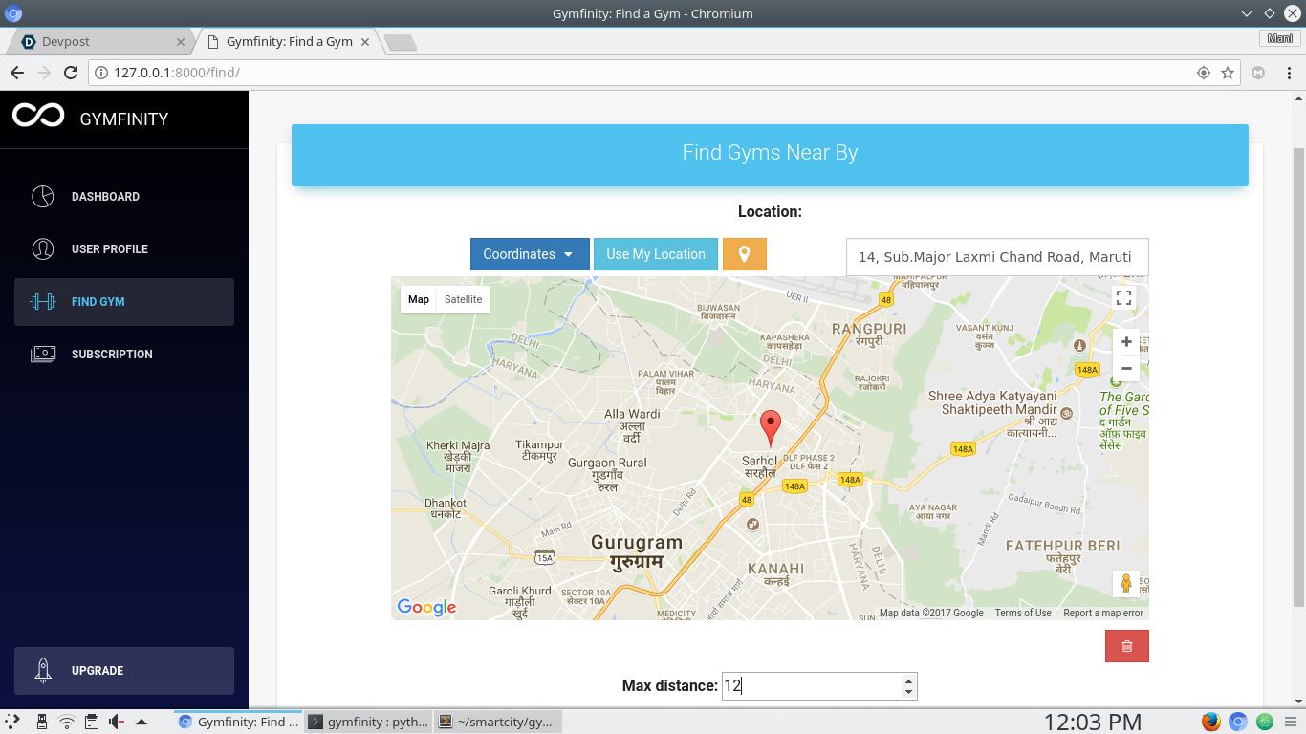Click the muted volume tray icon
This screenshot has height=734, width=1306.
point(117,722)
